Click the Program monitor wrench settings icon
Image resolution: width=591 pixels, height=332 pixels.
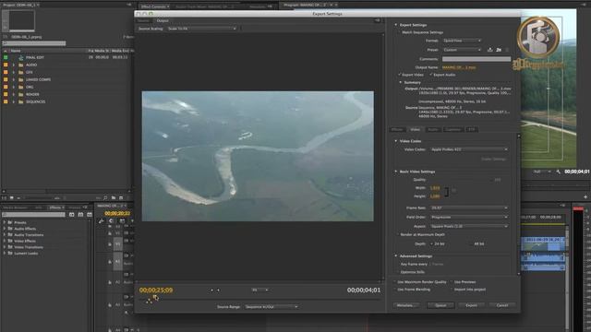pos(558,172)
